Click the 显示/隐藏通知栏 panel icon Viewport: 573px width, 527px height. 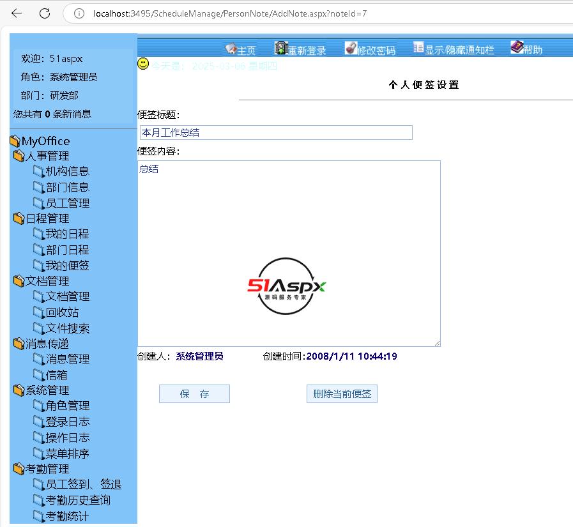tap(418, 47)
